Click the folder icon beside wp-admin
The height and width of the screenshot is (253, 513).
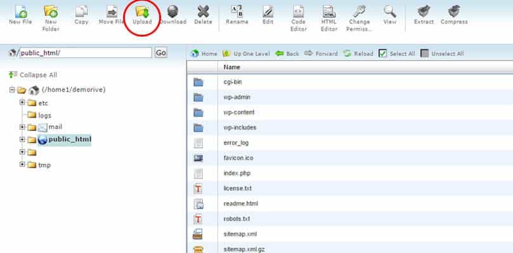[x=198, y=97]
